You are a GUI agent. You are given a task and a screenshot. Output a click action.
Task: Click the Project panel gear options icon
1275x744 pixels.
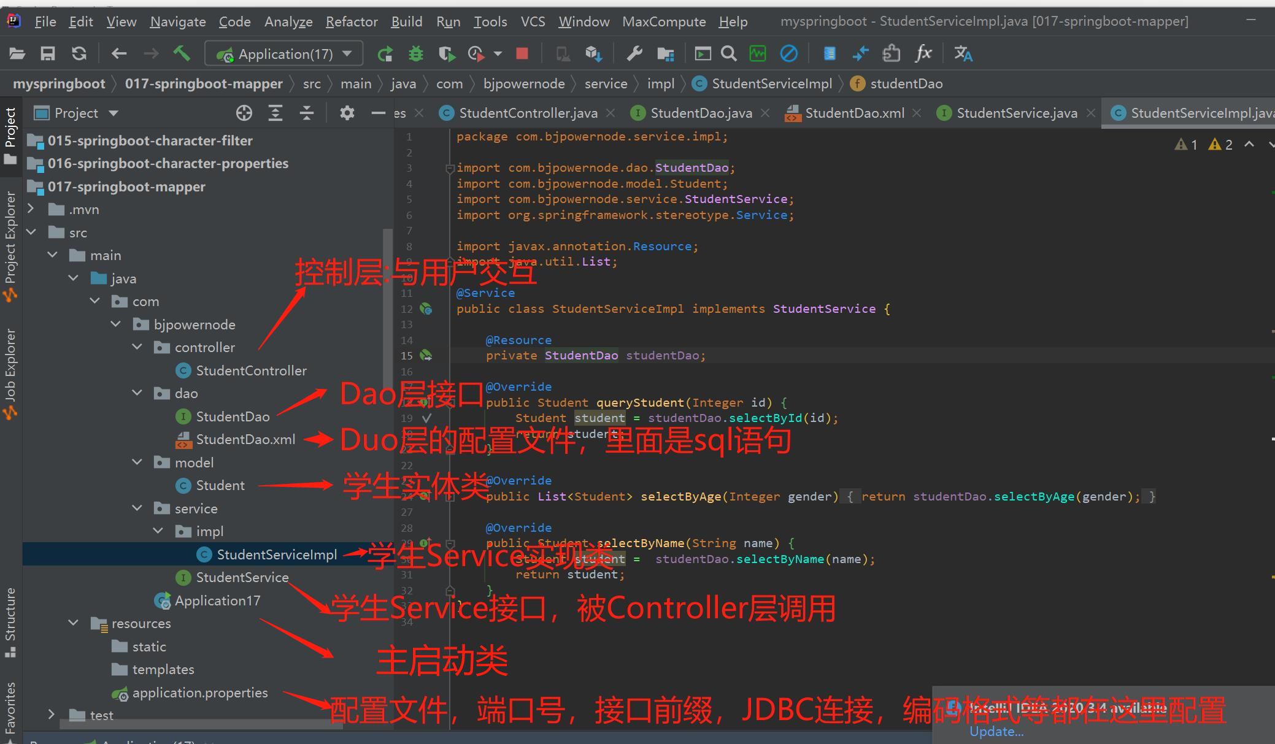click(x=347, y=113)
